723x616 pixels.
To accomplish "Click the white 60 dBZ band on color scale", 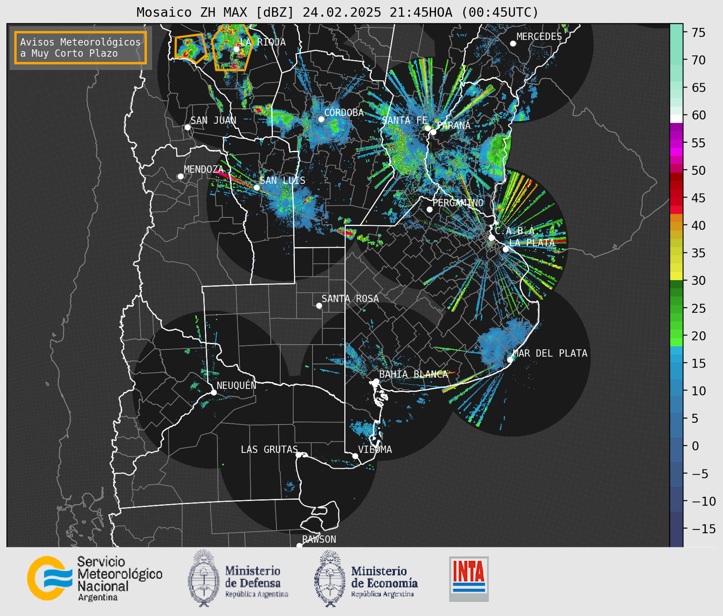I will (676, 119).
